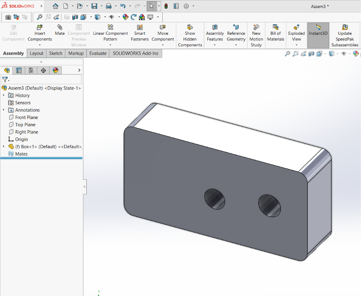Image resolution: width=361 pixels, height=296 pixels.
Task: Open a file with the Open icon
Action: [x=80, y=6]
